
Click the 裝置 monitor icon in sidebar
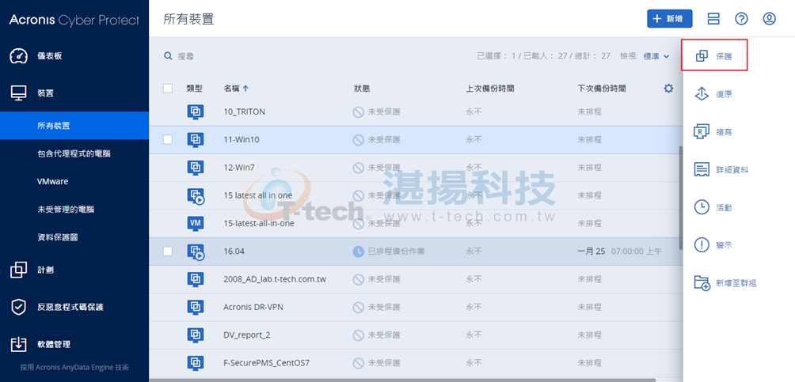[x=19, y=93]
